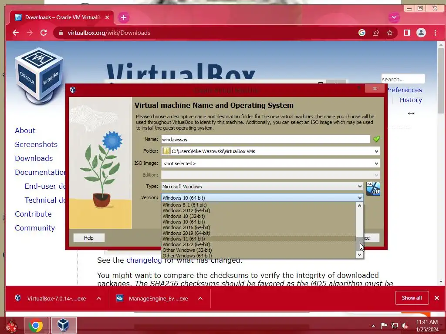The width and height of the screenshot is (446, 334).
Task: Click the padlock site info icon
Action: pos(61,33)
